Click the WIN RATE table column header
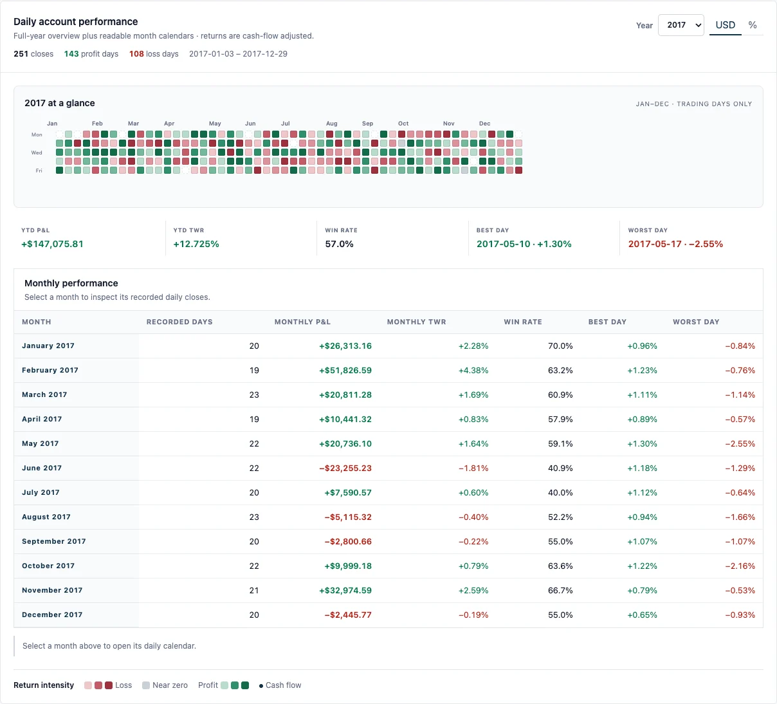777x704 pixels. click(x=523, y=322)
